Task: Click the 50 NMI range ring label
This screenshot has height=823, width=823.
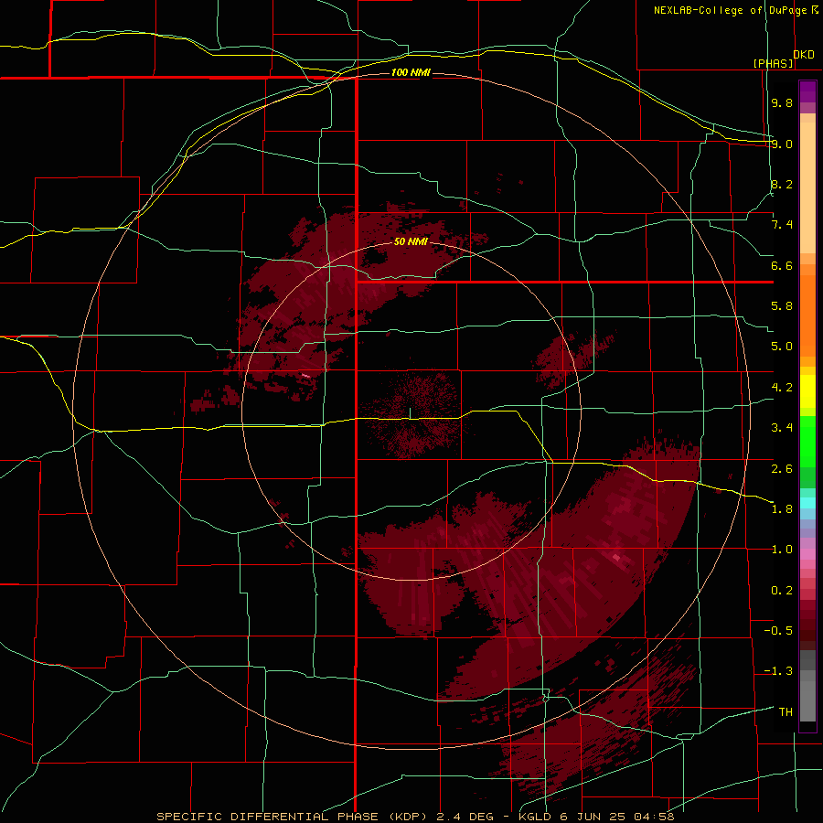Action: pyautogui.click(x=411, y=242)
